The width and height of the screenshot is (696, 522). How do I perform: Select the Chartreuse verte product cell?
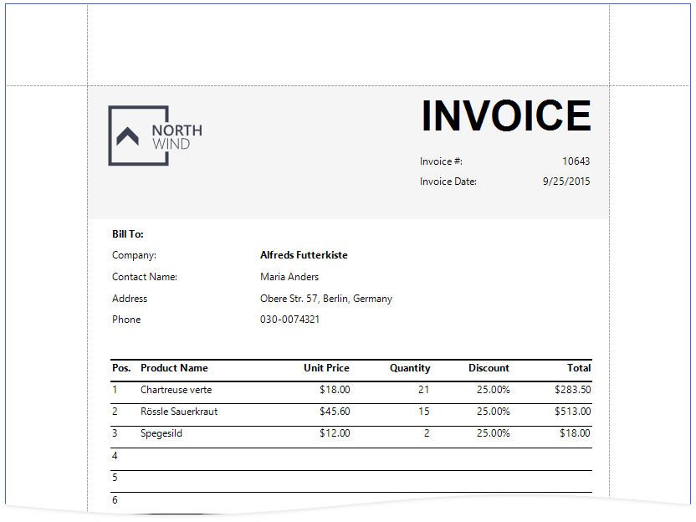pos(177,390)
